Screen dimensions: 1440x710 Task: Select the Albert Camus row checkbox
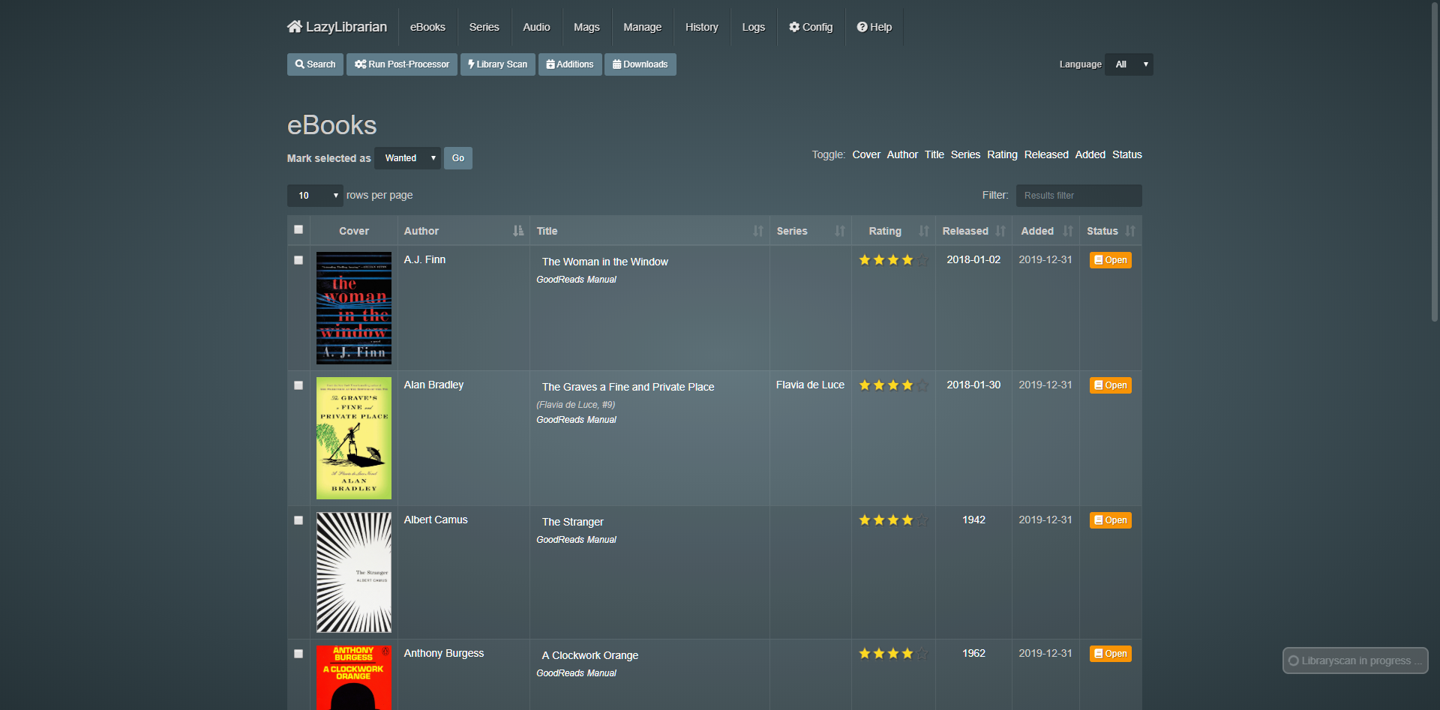[298, 520]
